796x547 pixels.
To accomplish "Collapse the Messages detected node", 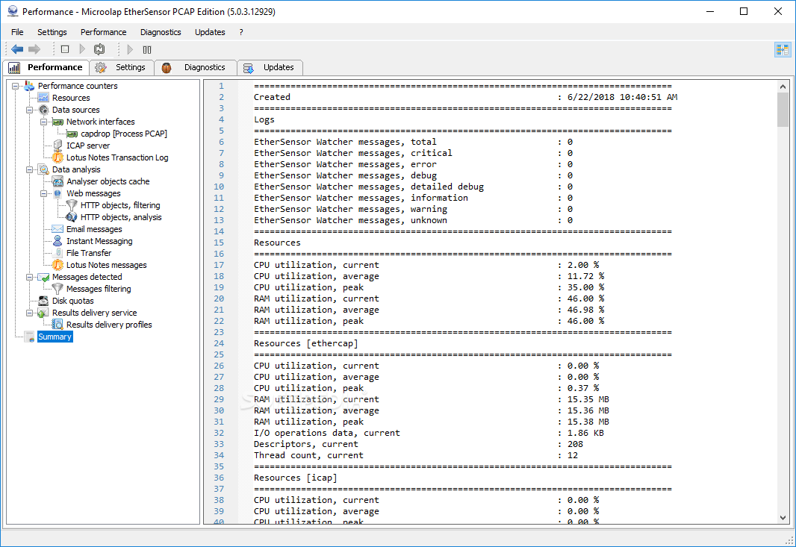I will point(29,277).
